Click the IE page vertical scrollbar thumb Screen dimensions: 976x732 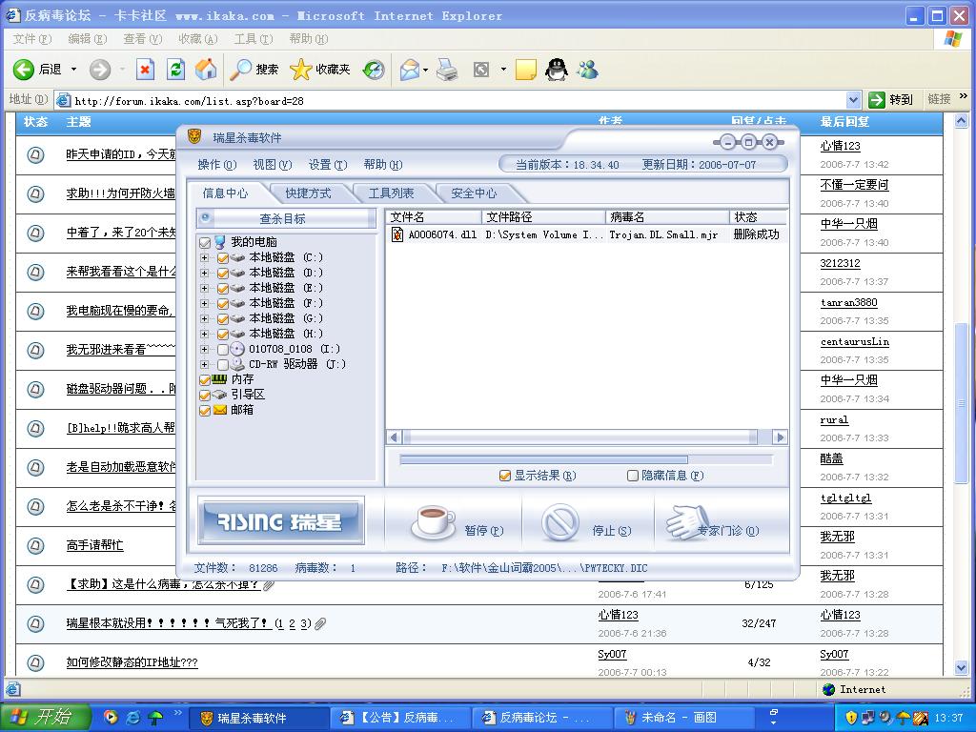[x=961, y=403]
